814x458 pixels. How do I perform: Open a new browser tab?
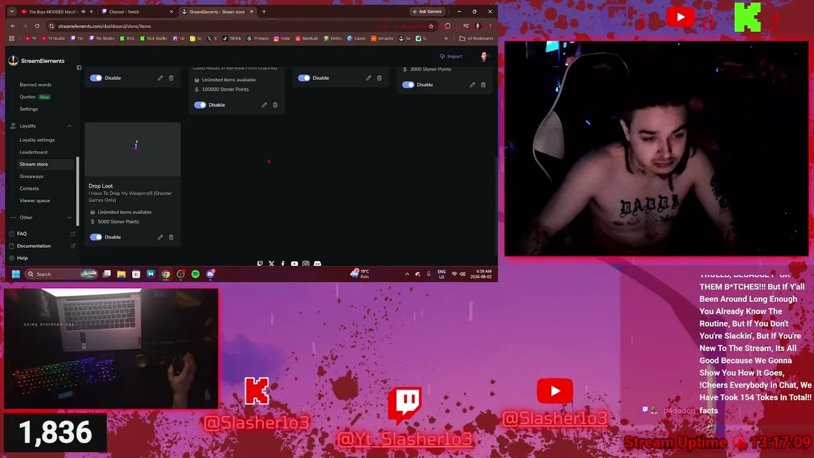[x=264, y=11]
